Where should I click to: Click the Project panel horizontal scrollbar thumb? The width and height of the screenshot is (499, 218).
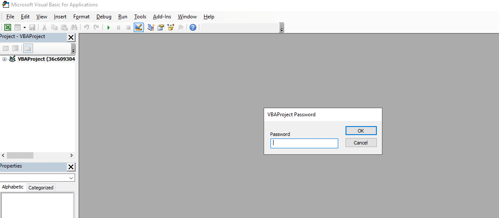20,156
